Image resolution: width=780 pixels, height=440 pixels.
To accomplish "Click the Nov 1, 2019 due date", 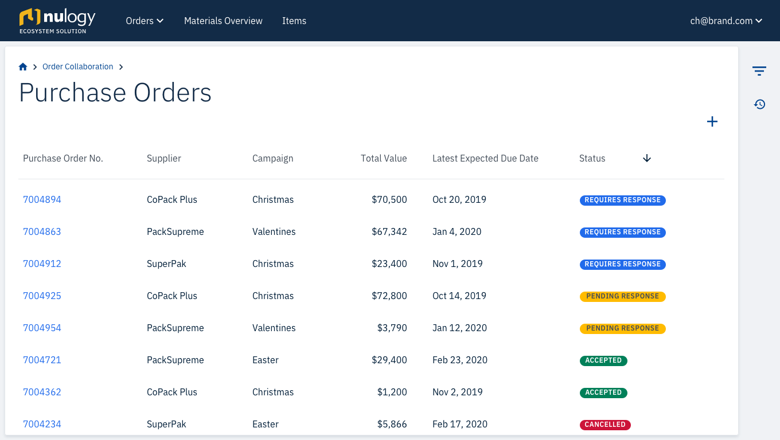I will tap(458, 264).
